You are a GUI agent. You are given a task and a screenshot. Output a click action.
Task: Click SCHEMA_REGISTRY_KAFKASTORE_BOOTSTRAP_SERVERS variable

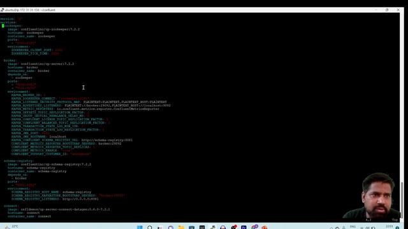click(53, 195)
